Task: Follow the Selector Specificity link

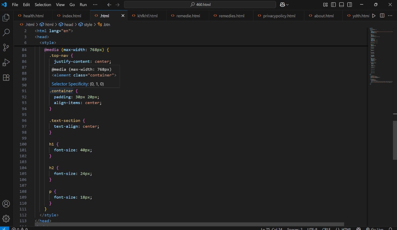Action: tap(70, 84)
